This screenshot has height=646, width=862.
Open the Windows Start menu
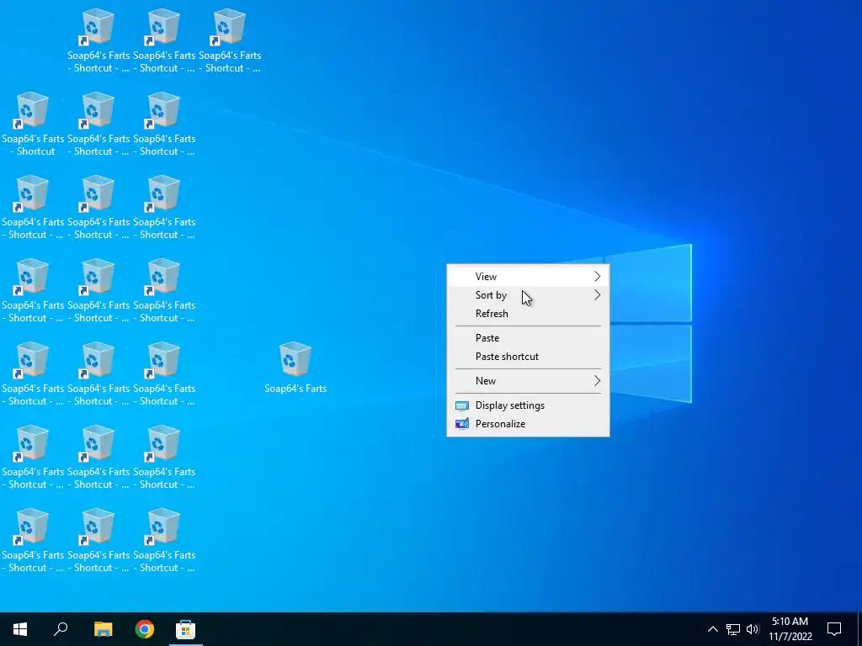coord(20,629)
